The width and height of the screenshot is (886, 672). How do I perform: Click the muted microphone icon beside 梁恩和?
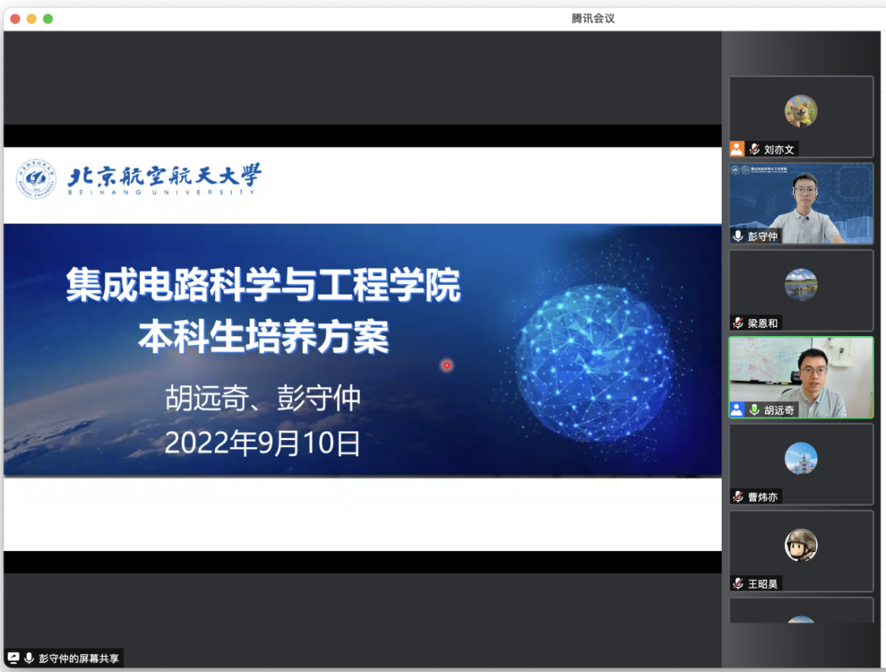(738, 323)
